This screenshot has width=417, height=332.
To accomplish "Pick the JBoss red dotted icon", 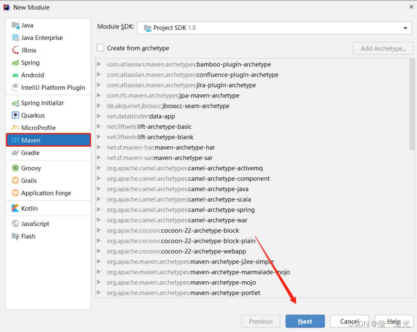I will click(15, 50).
